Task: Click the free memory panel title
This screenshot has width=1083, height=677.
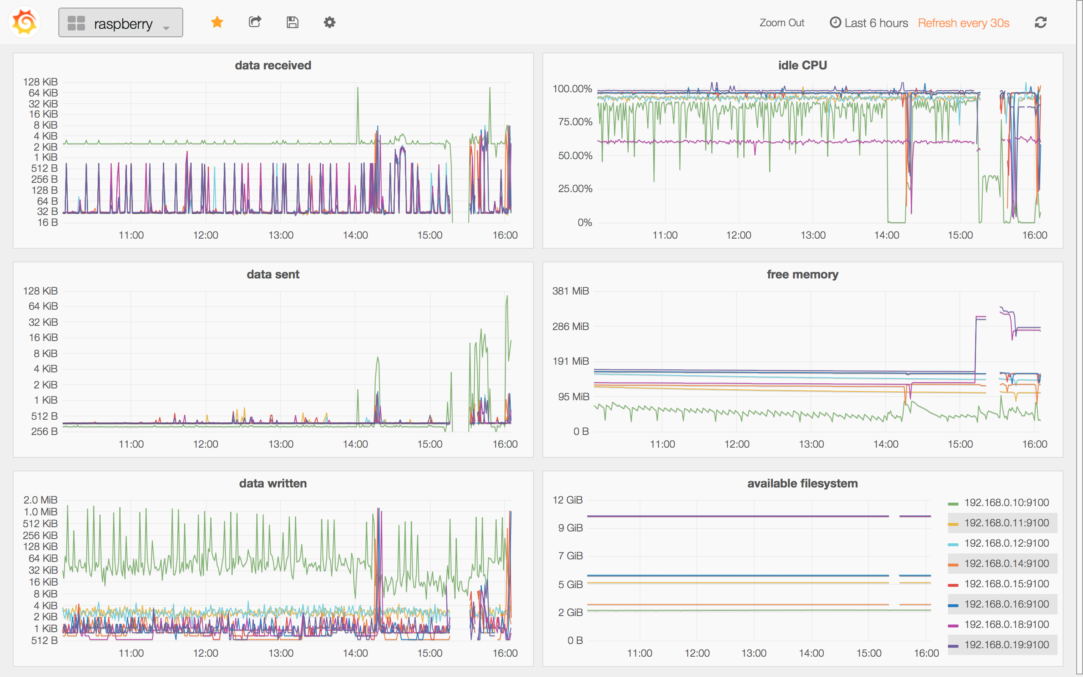Action: point(802,275)
